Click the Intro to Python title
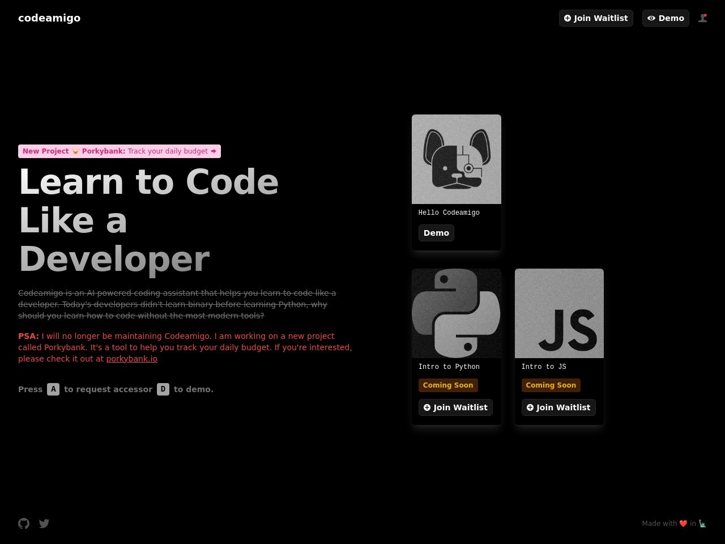The height and width of the screenshot is (544, 725). point(449,367)
